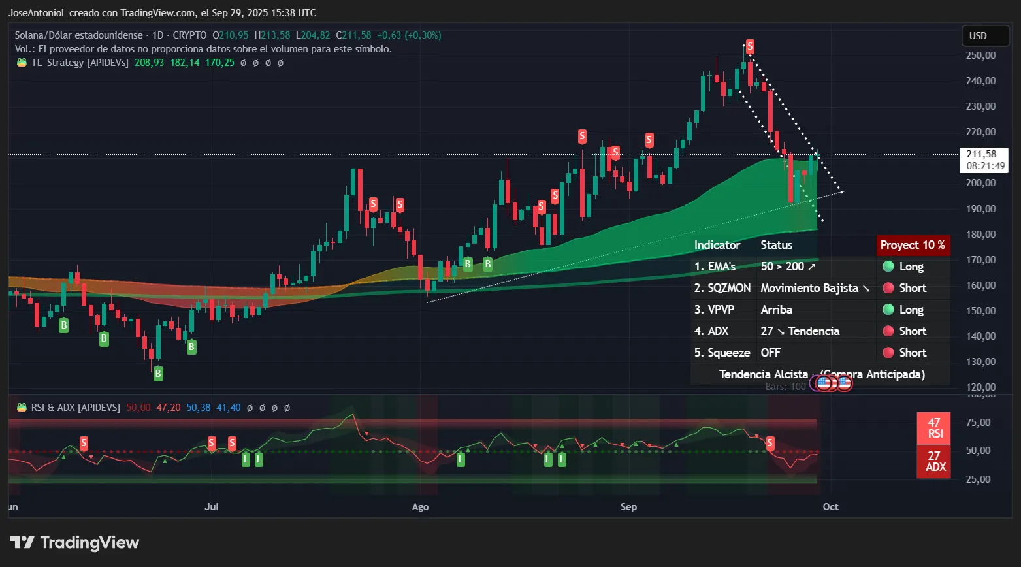The image size is (1021, 567).
Task: Click the Proyect 10 % header
Action: click(x=913, y=245)
